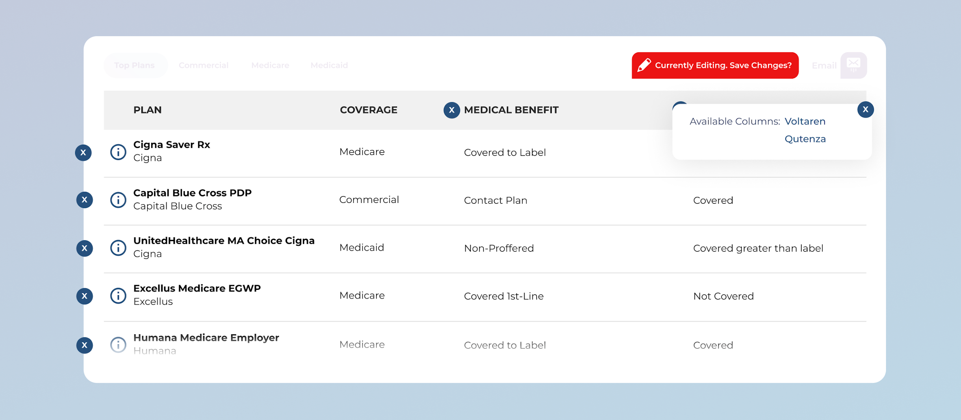Select UnitedHealthcare MA Choice Cigna plan name
Image resolution: width=961 pixels, height=420 pixels.
[x=224, y=241]
